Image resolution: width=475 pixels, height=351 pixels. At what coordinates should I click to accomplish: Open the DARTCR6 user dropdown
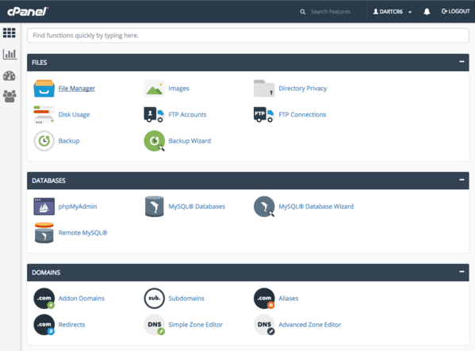(392, 12)
